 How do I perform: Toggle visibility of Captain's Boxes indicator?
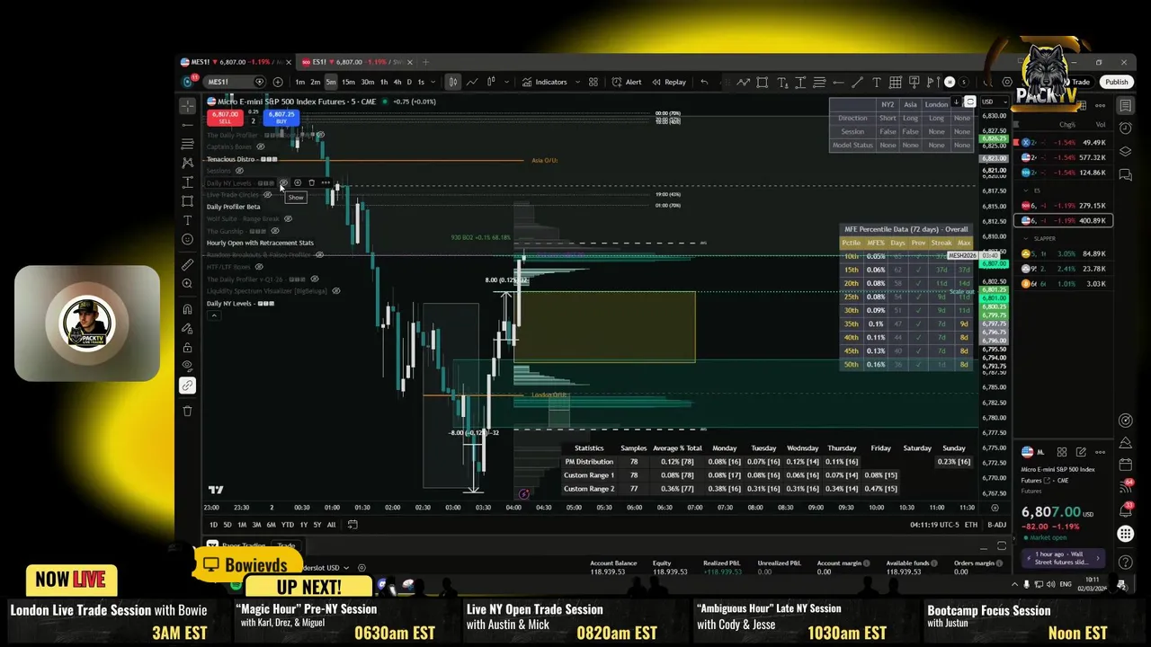pos(261,146)
